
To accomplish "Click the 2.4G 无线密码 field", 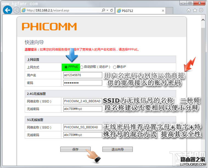I will point(83,109).
